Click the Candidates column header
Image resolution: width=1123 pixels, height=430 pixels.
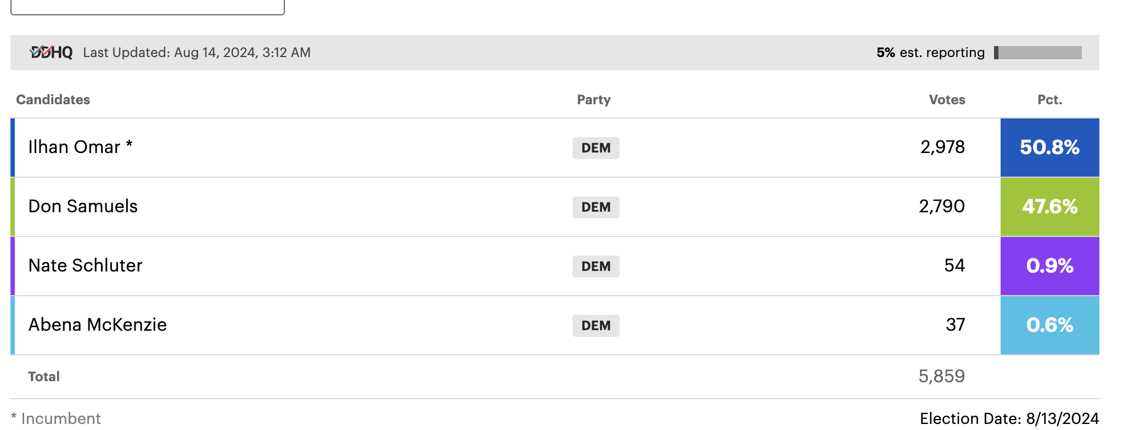coord(53,100)
